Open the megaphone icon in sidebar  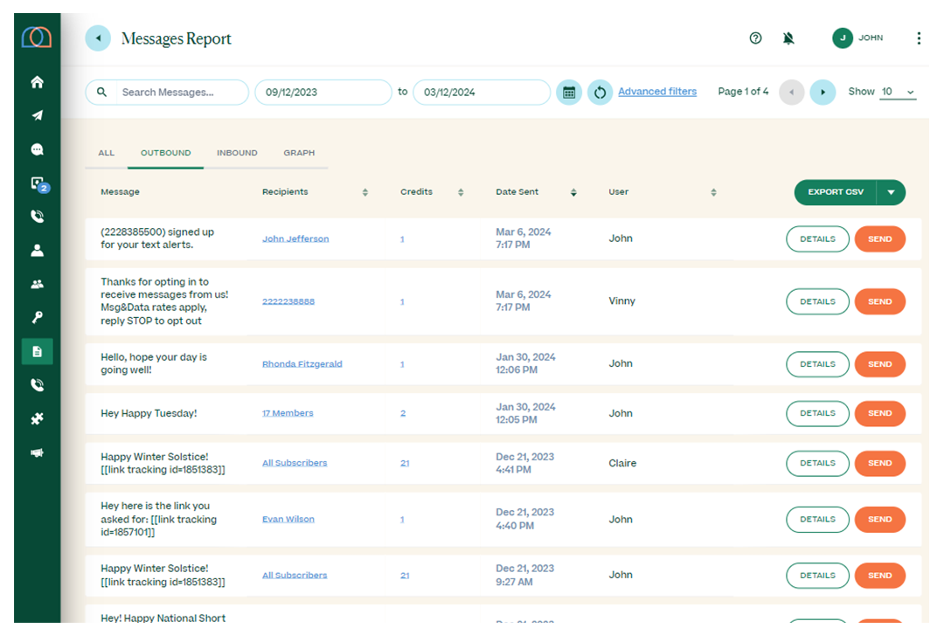tap(37, 452)
